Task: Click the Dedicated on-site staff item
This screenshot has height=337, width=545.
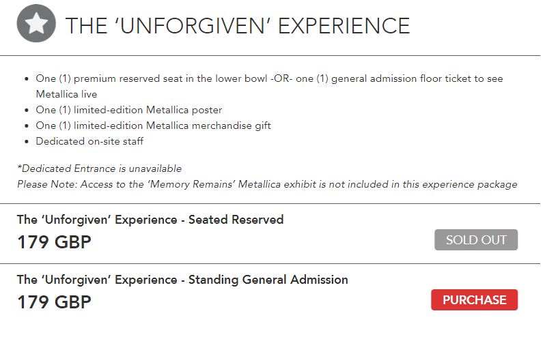Action: pos(89,141)
